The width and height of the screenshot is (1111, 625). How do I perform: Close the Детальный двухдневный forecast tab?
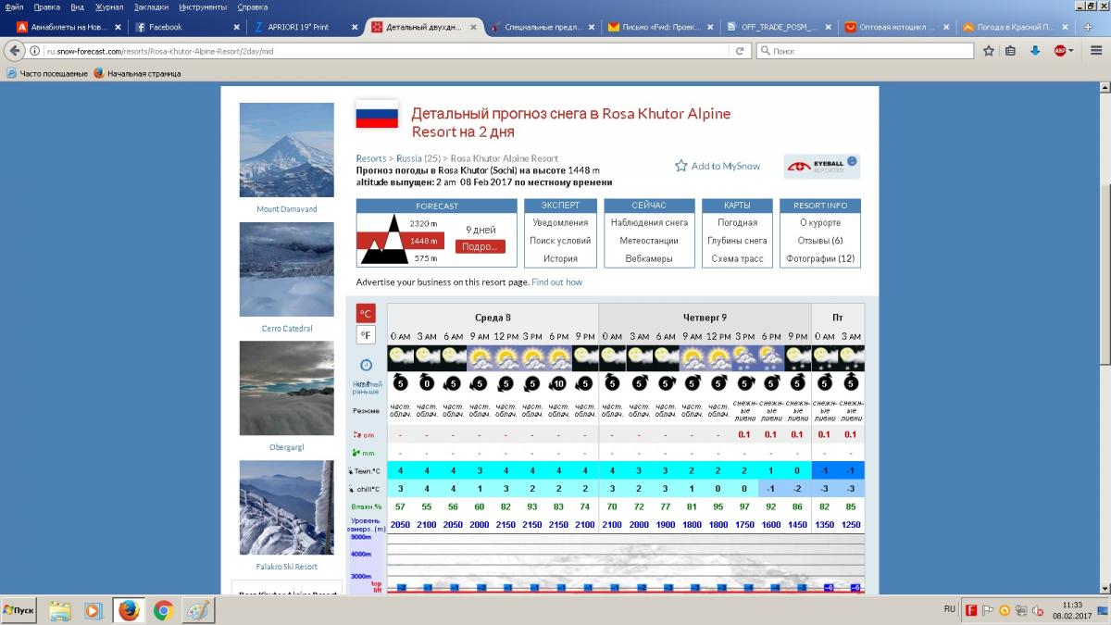pos(473,27)
